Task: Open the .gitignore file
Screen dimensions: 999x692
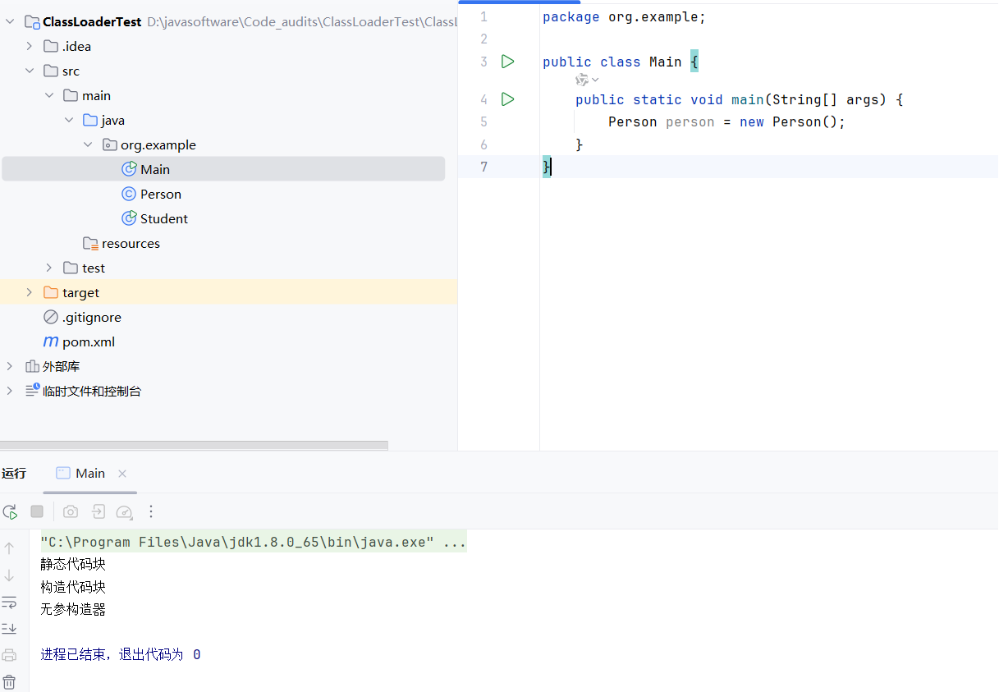Action: 92,317
